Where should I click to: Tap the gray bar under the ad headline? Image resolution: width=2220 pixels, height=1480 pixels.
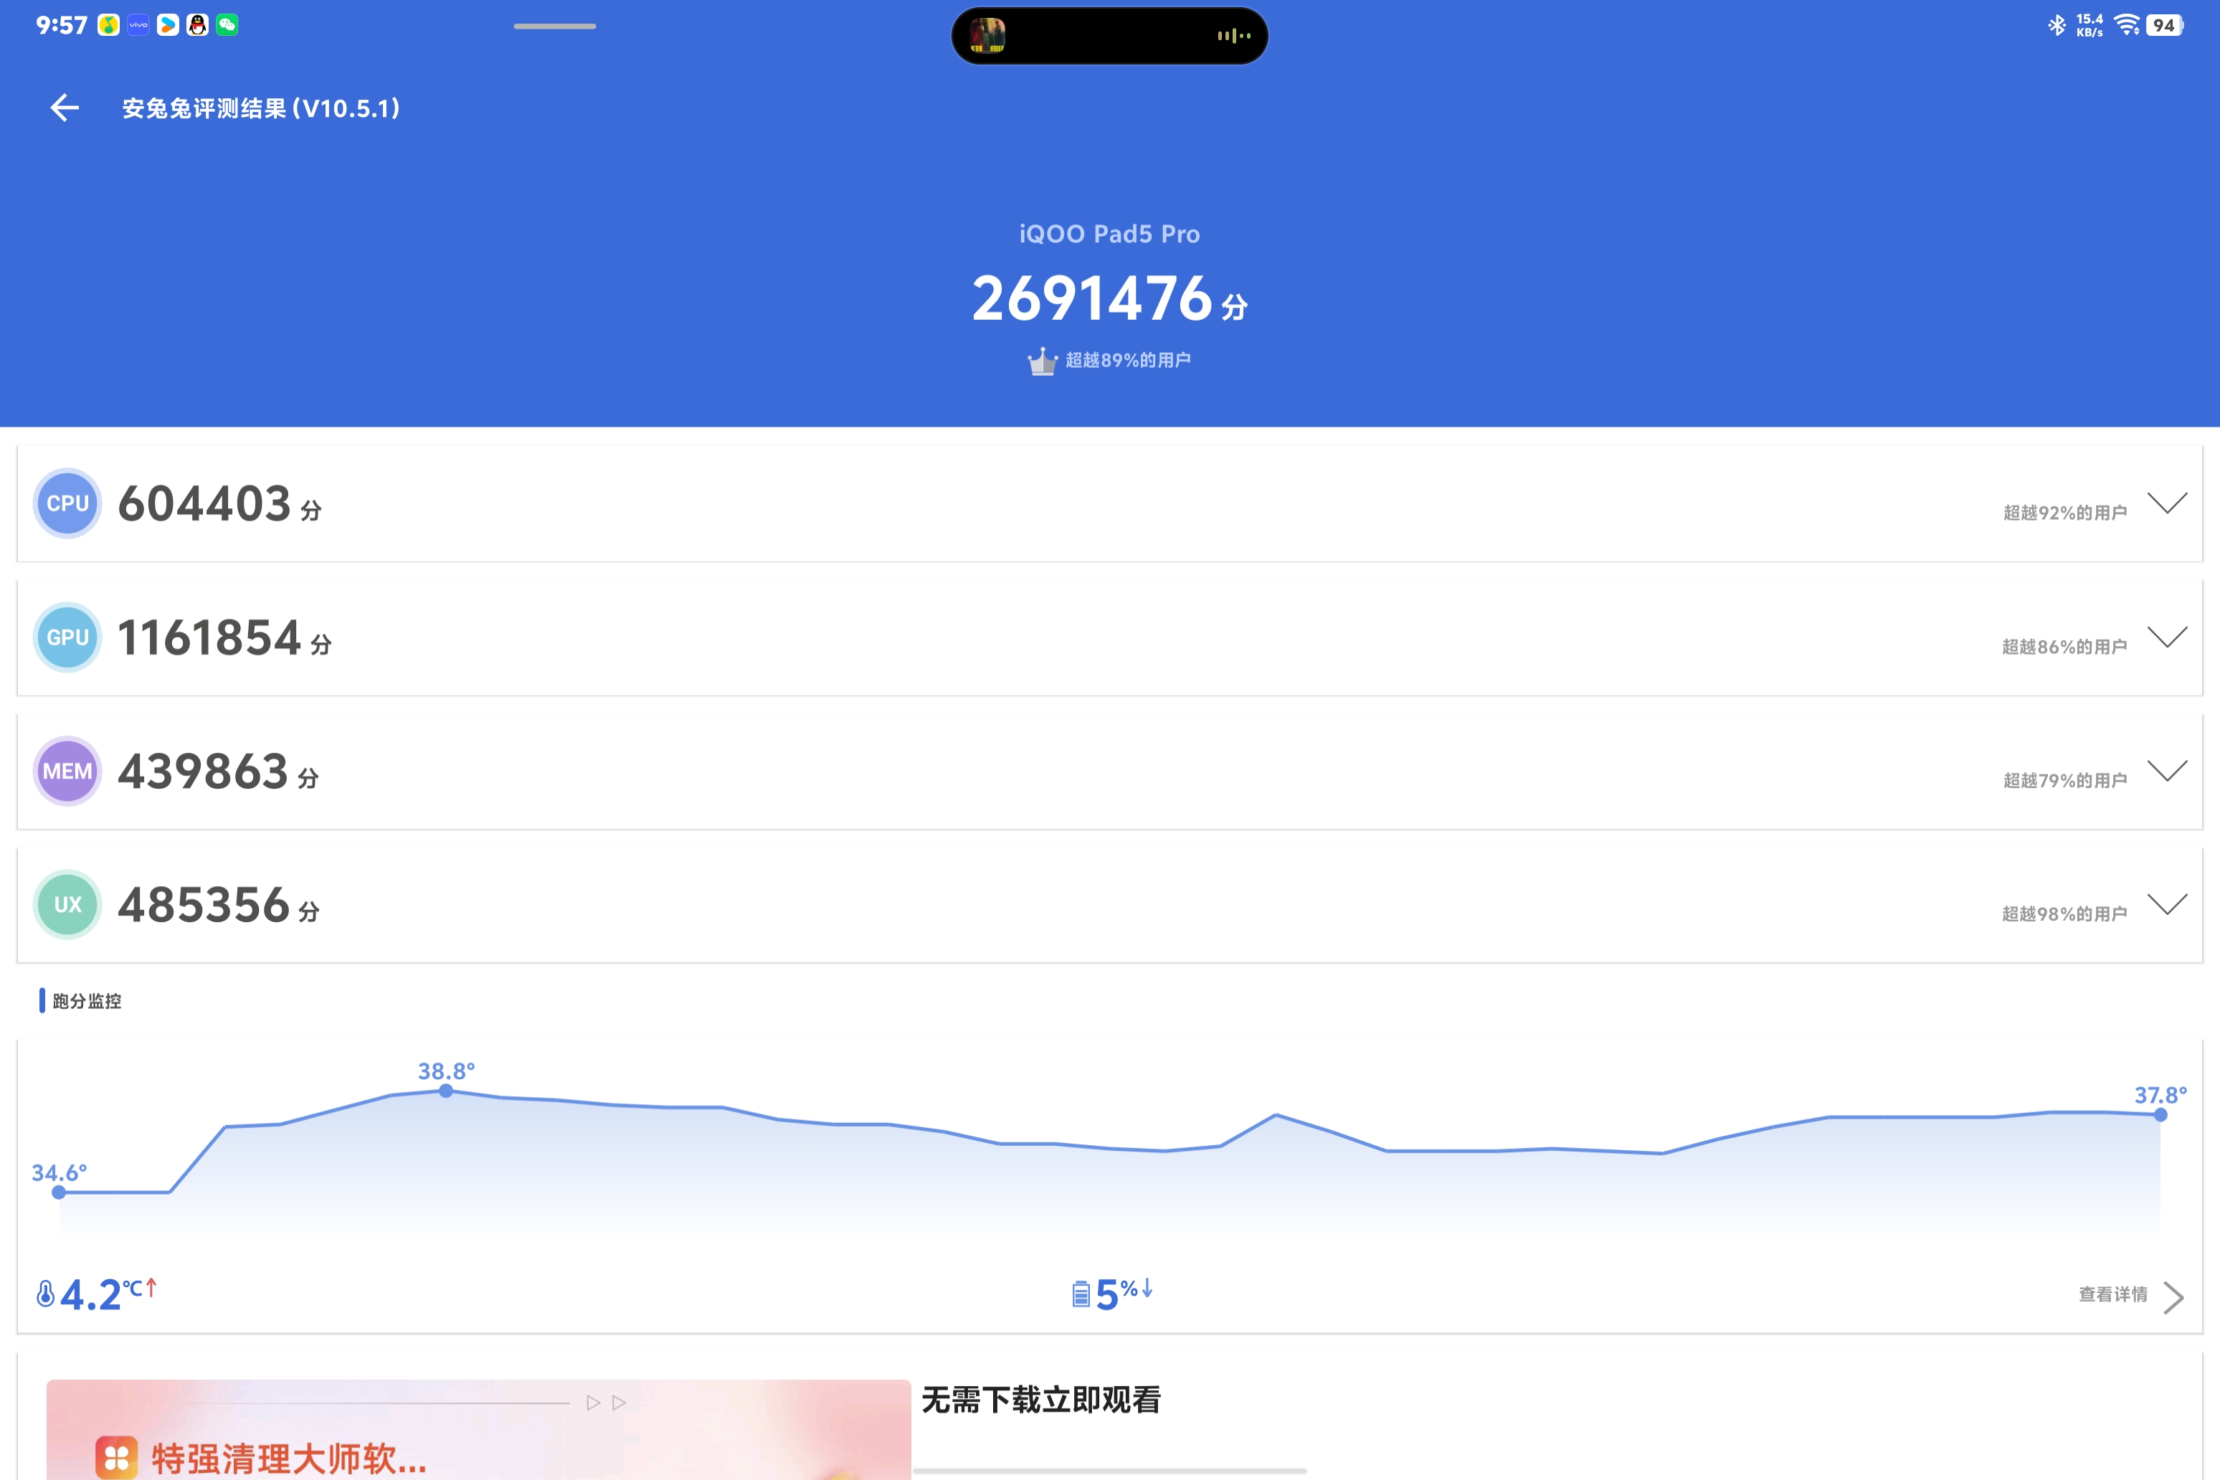1110,1471
